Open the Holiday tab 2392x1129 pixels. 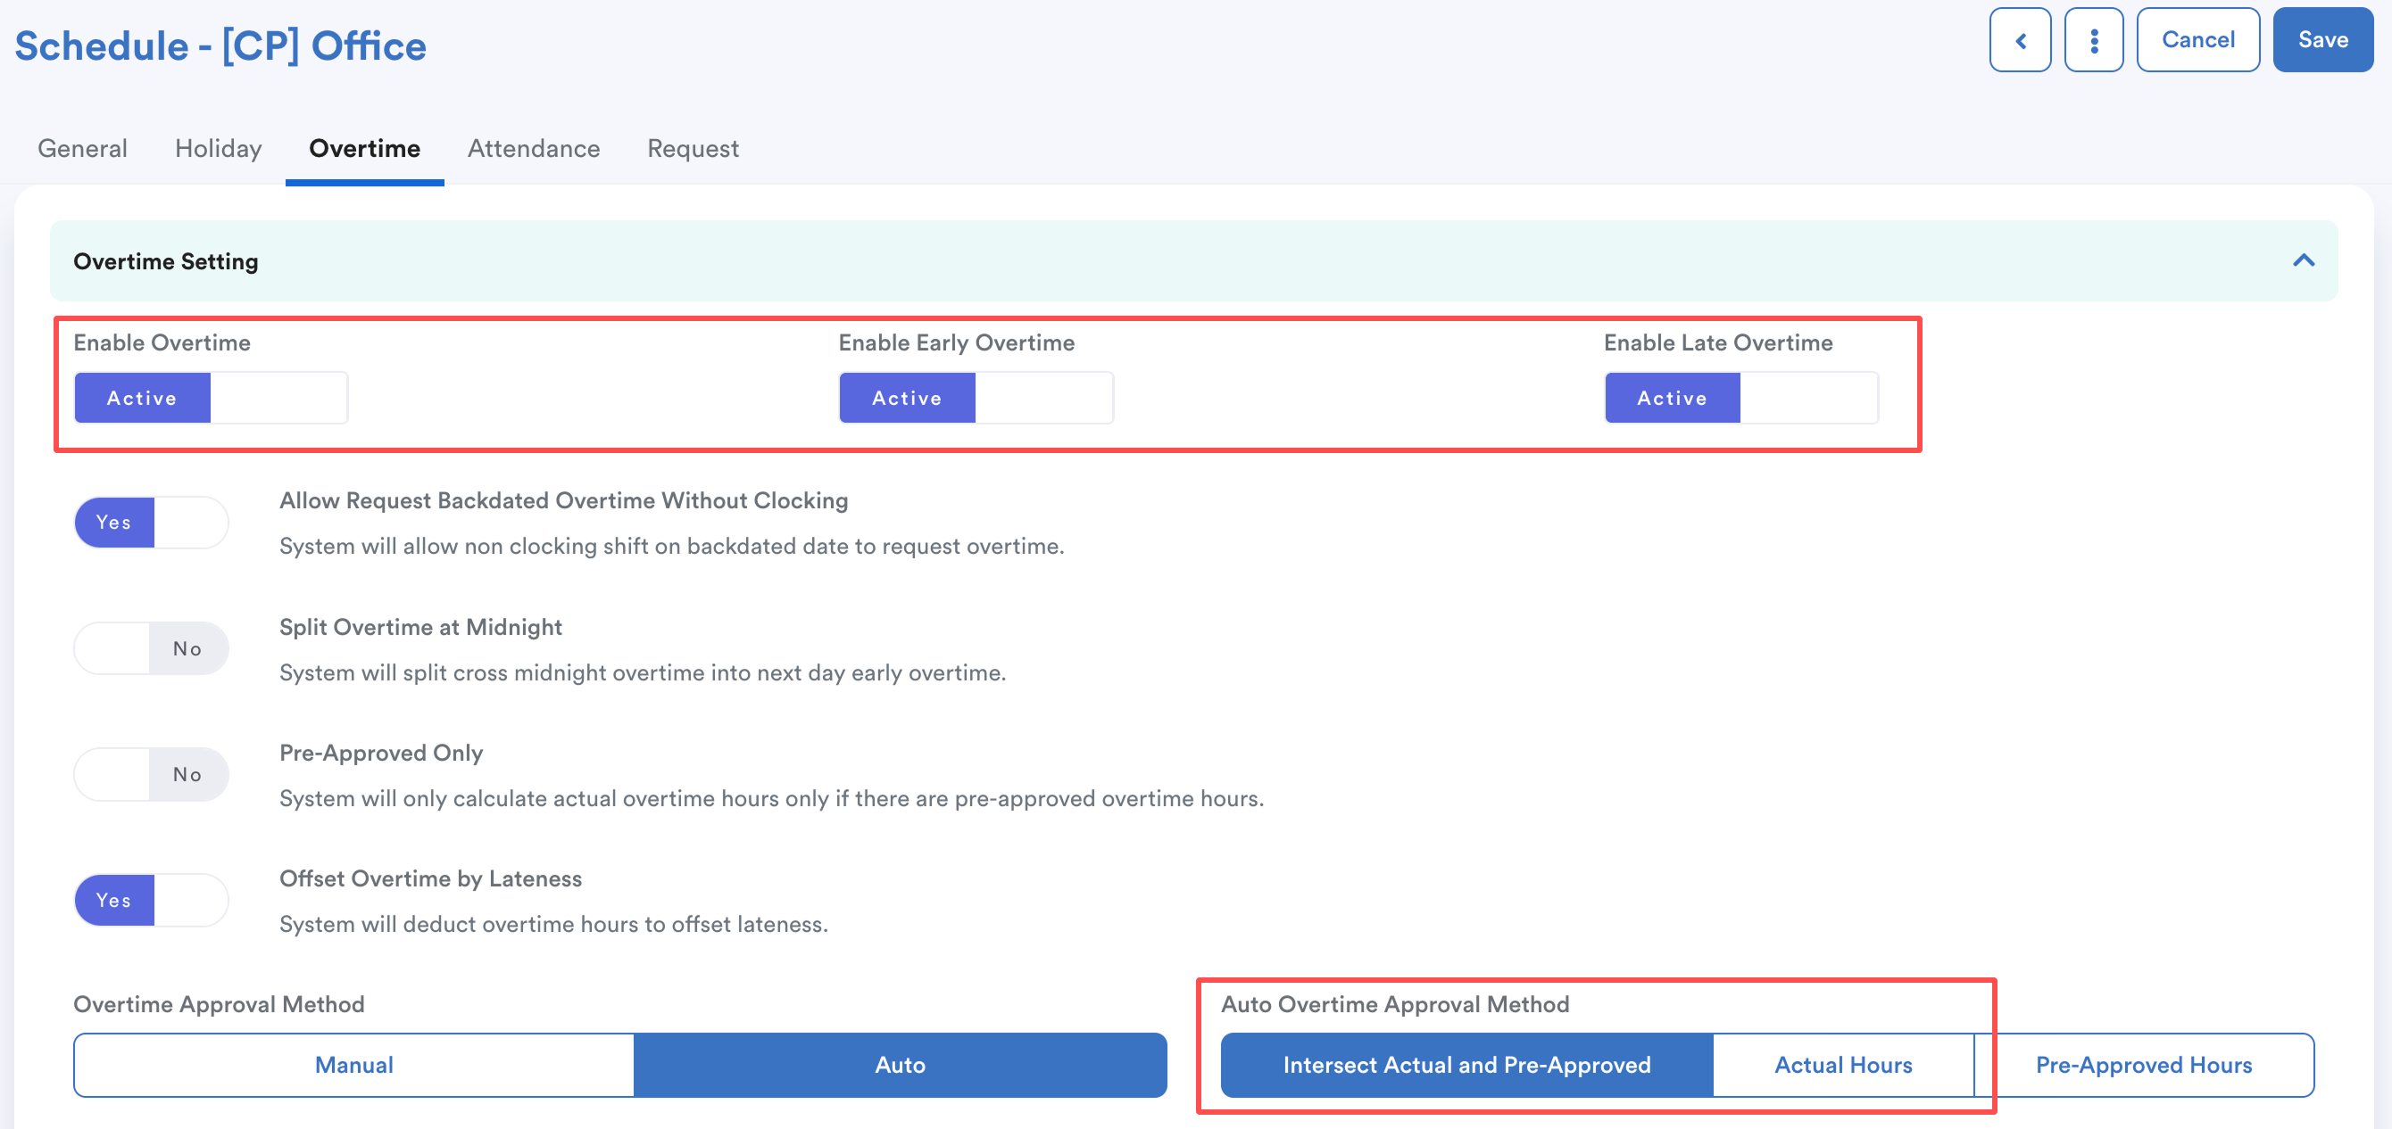point(218,148)
